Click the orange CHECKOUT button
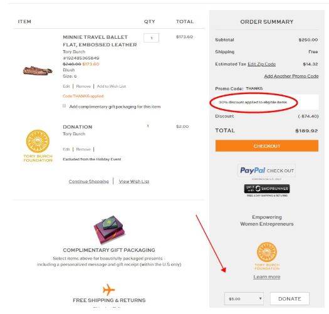Screen dimensions: 329x314 [x=267, y=146]
